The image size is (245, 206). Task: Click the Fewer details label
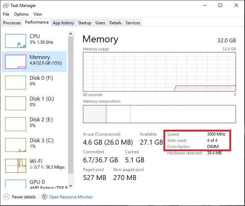24,197
